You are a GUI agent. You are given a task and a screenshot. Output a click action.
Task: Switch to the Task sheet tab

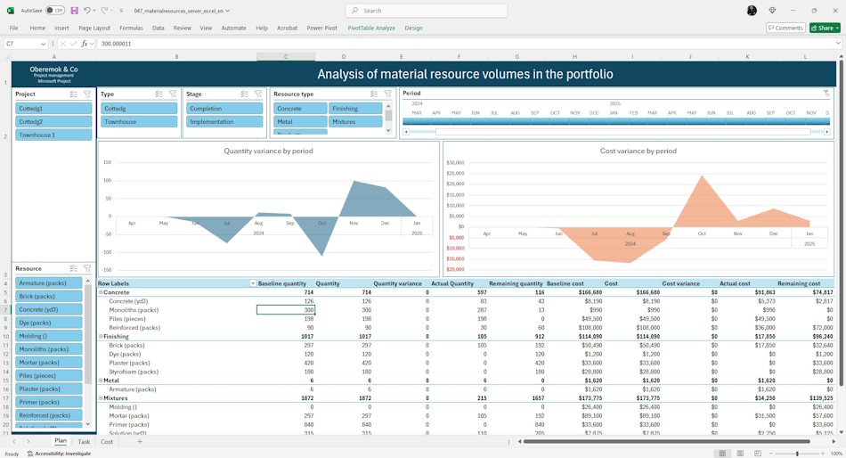84,442
